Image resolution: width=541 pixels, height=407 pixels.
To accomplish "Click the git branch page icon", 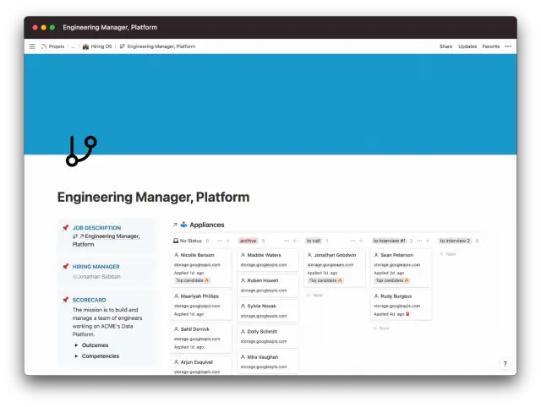I will click(81, 151).
